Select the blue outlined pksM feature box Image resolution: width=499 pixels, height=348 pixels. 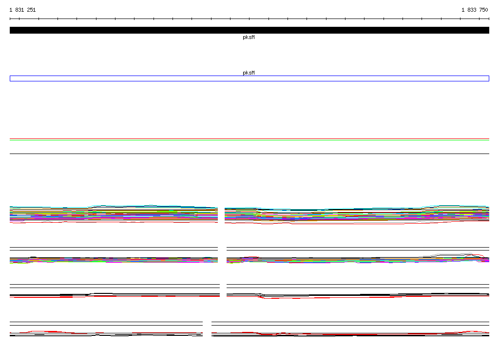click(249, 78)
